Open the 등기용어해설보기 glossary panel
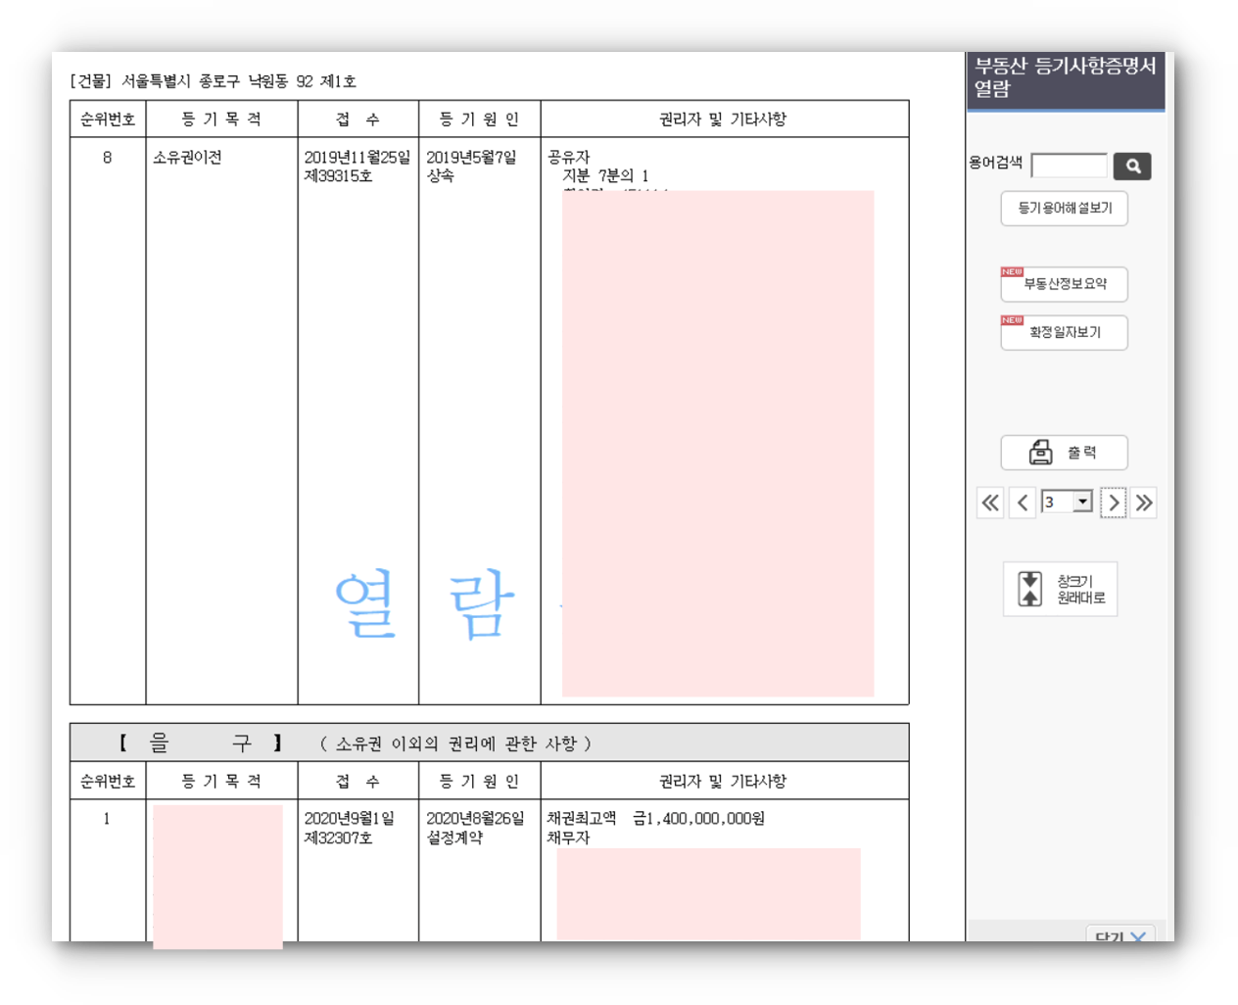The width and height of the screenshot is (1238, 1005). pos(1064,209)
